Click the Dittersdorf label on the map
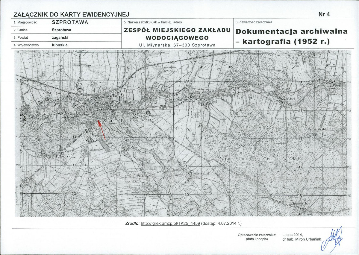Image resolution: width=359 pixels, height=255 pixels. click(x=201, y=173)
